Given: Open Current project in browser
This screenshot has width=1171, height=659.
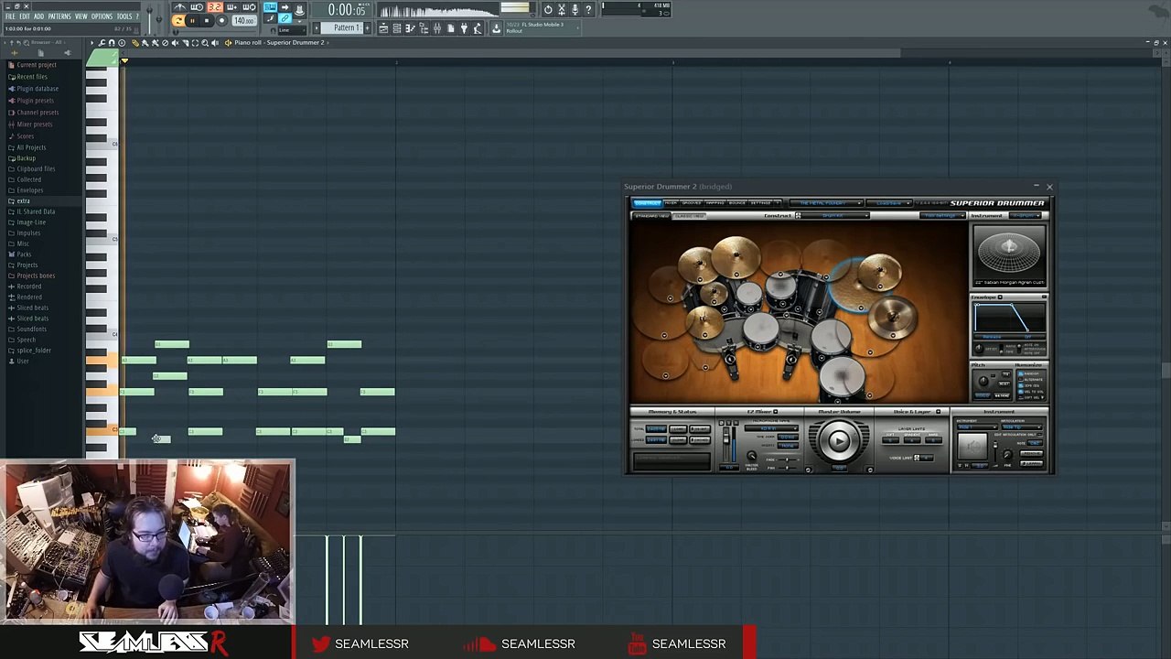Looking at the screenshot, I should [x=37, y=65].
